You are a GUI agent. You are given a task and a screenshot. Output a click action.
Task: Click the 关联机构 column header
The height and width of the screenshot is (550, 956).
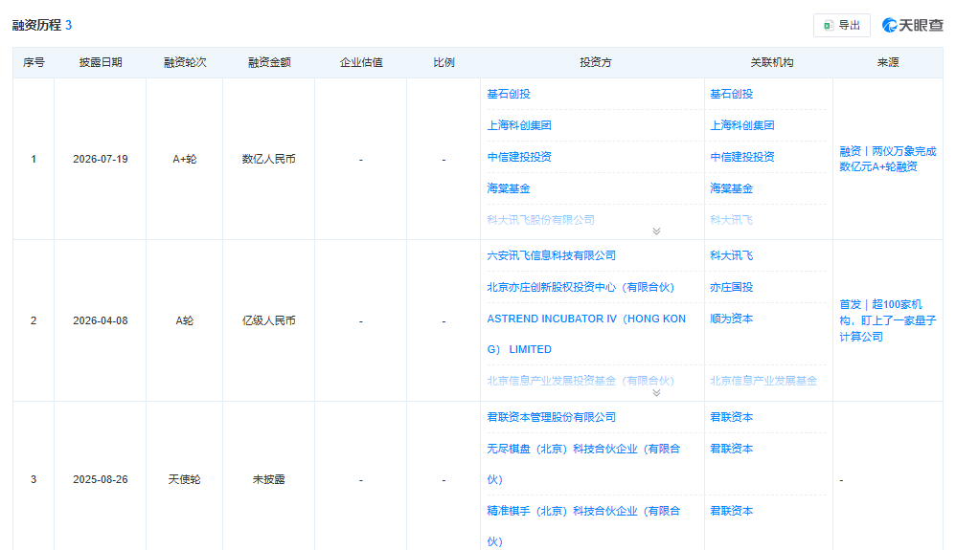pos(771,62)
